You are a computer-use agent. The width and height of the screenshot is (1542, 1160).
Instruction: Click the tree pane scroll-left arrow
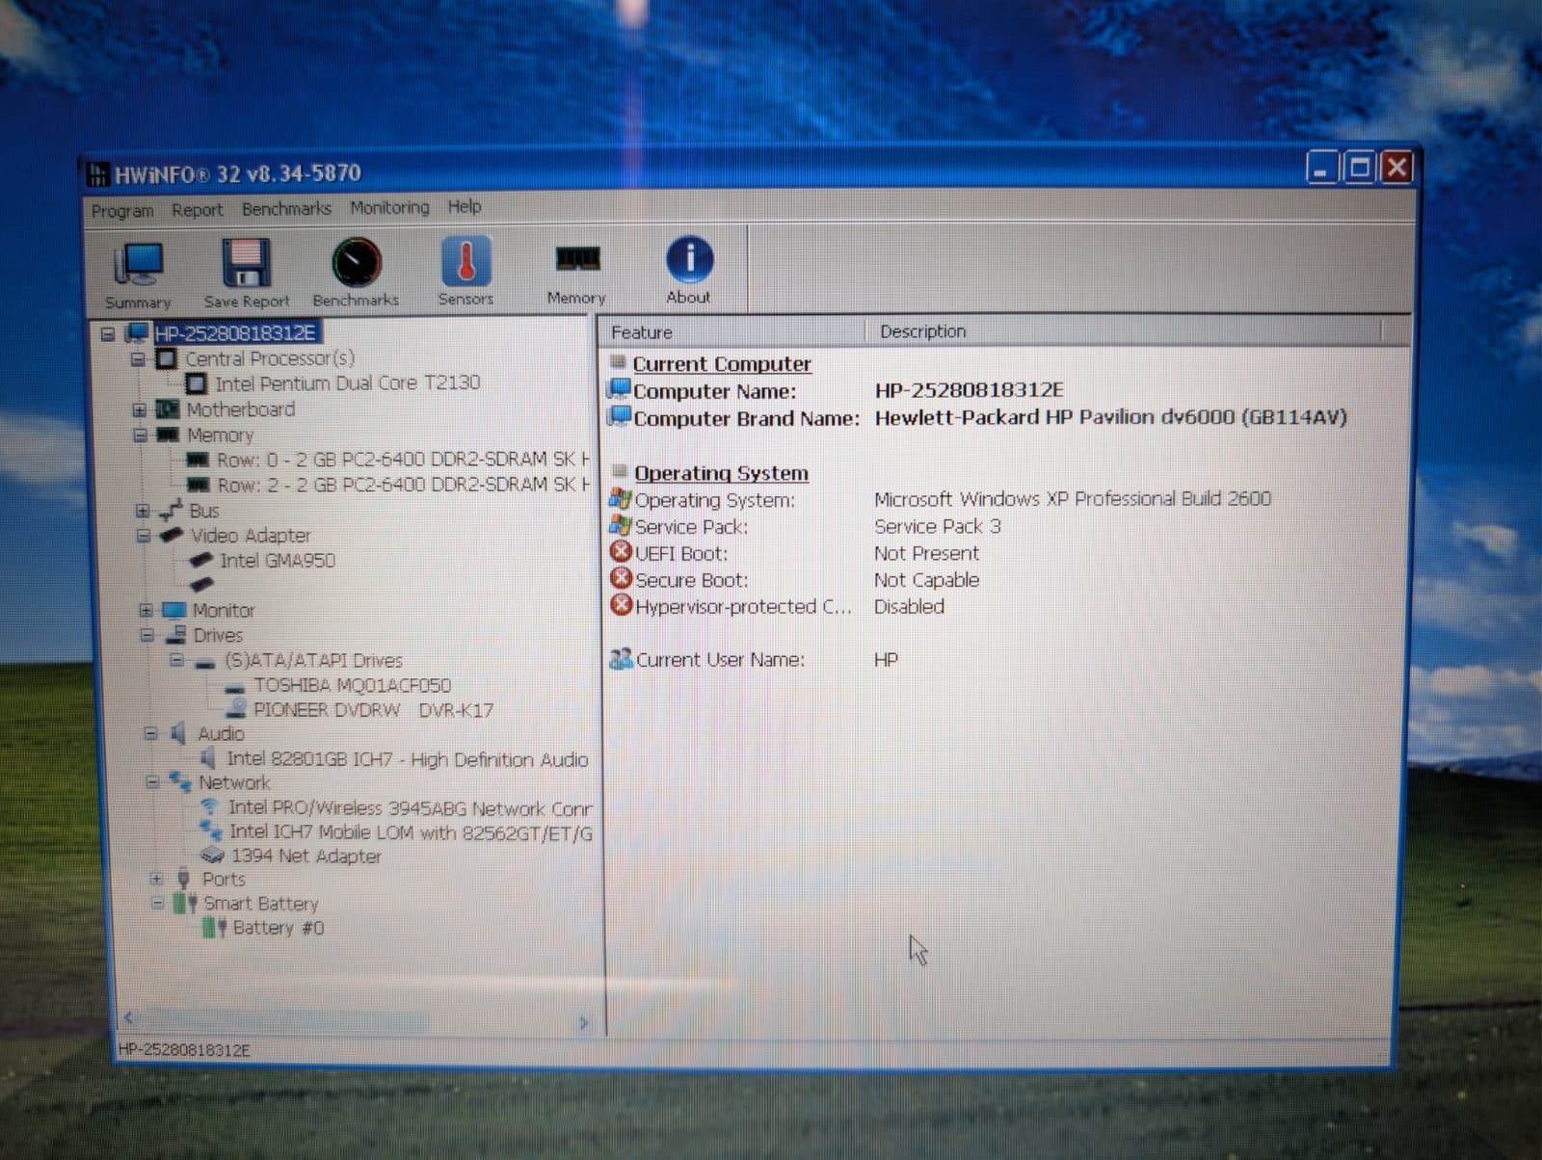click(x=128, y=1017)
